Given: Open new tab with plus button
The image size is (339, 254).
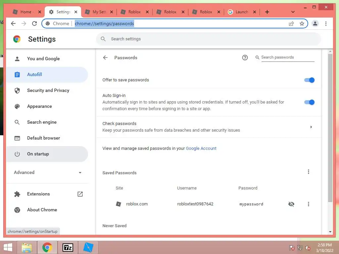Looking at the screenshot, I should (267, 12).
